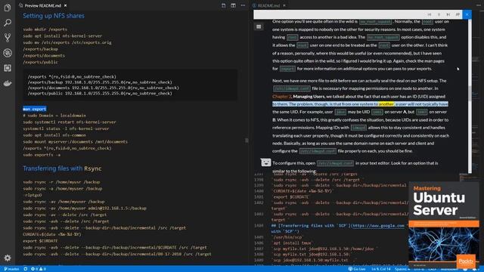Open the Chapter 2 link in book text
The image size is (484, 272).
pos(282,96)
